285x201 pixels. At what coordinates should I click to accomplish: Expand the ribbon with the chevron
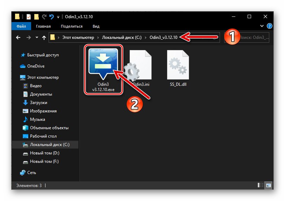(x=262, y=26)
